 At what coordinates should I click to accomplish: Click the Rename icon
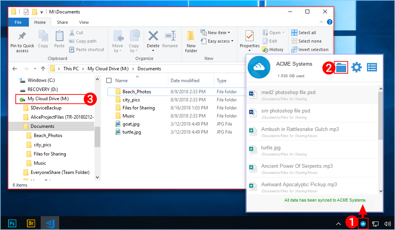170,36
